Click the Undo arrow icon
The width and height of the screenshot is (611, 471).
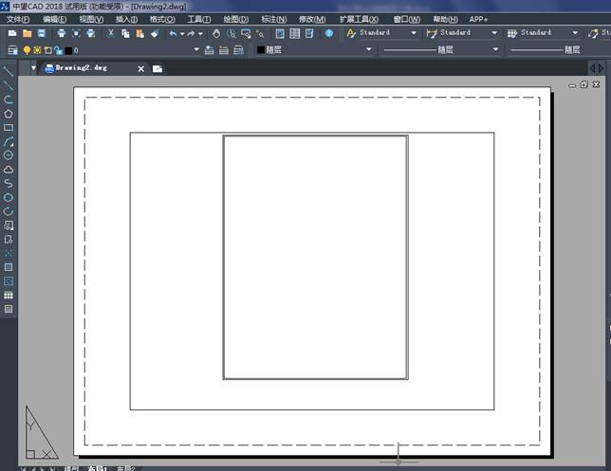click(x=173, y=33)
